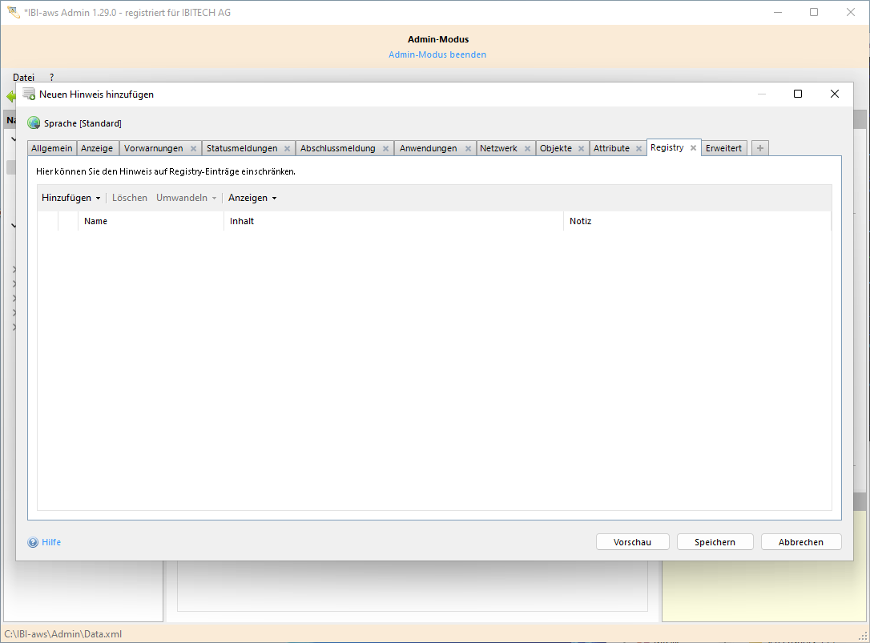The height and width of the screenshot is (643, 870).
Task: Open the Hinzufügen dropdown
Action: (70, 198)
